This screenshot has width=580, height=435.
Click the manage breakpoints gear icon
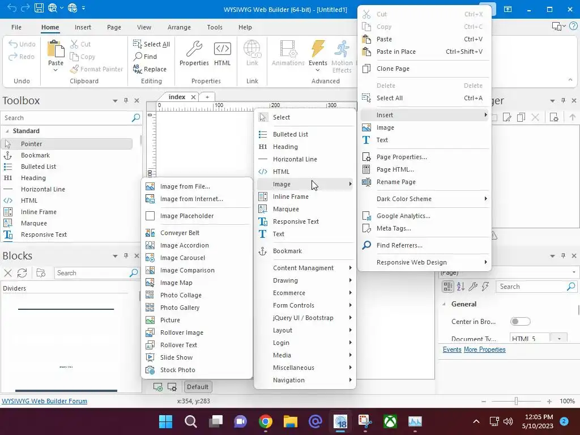[x=172, y=387]
